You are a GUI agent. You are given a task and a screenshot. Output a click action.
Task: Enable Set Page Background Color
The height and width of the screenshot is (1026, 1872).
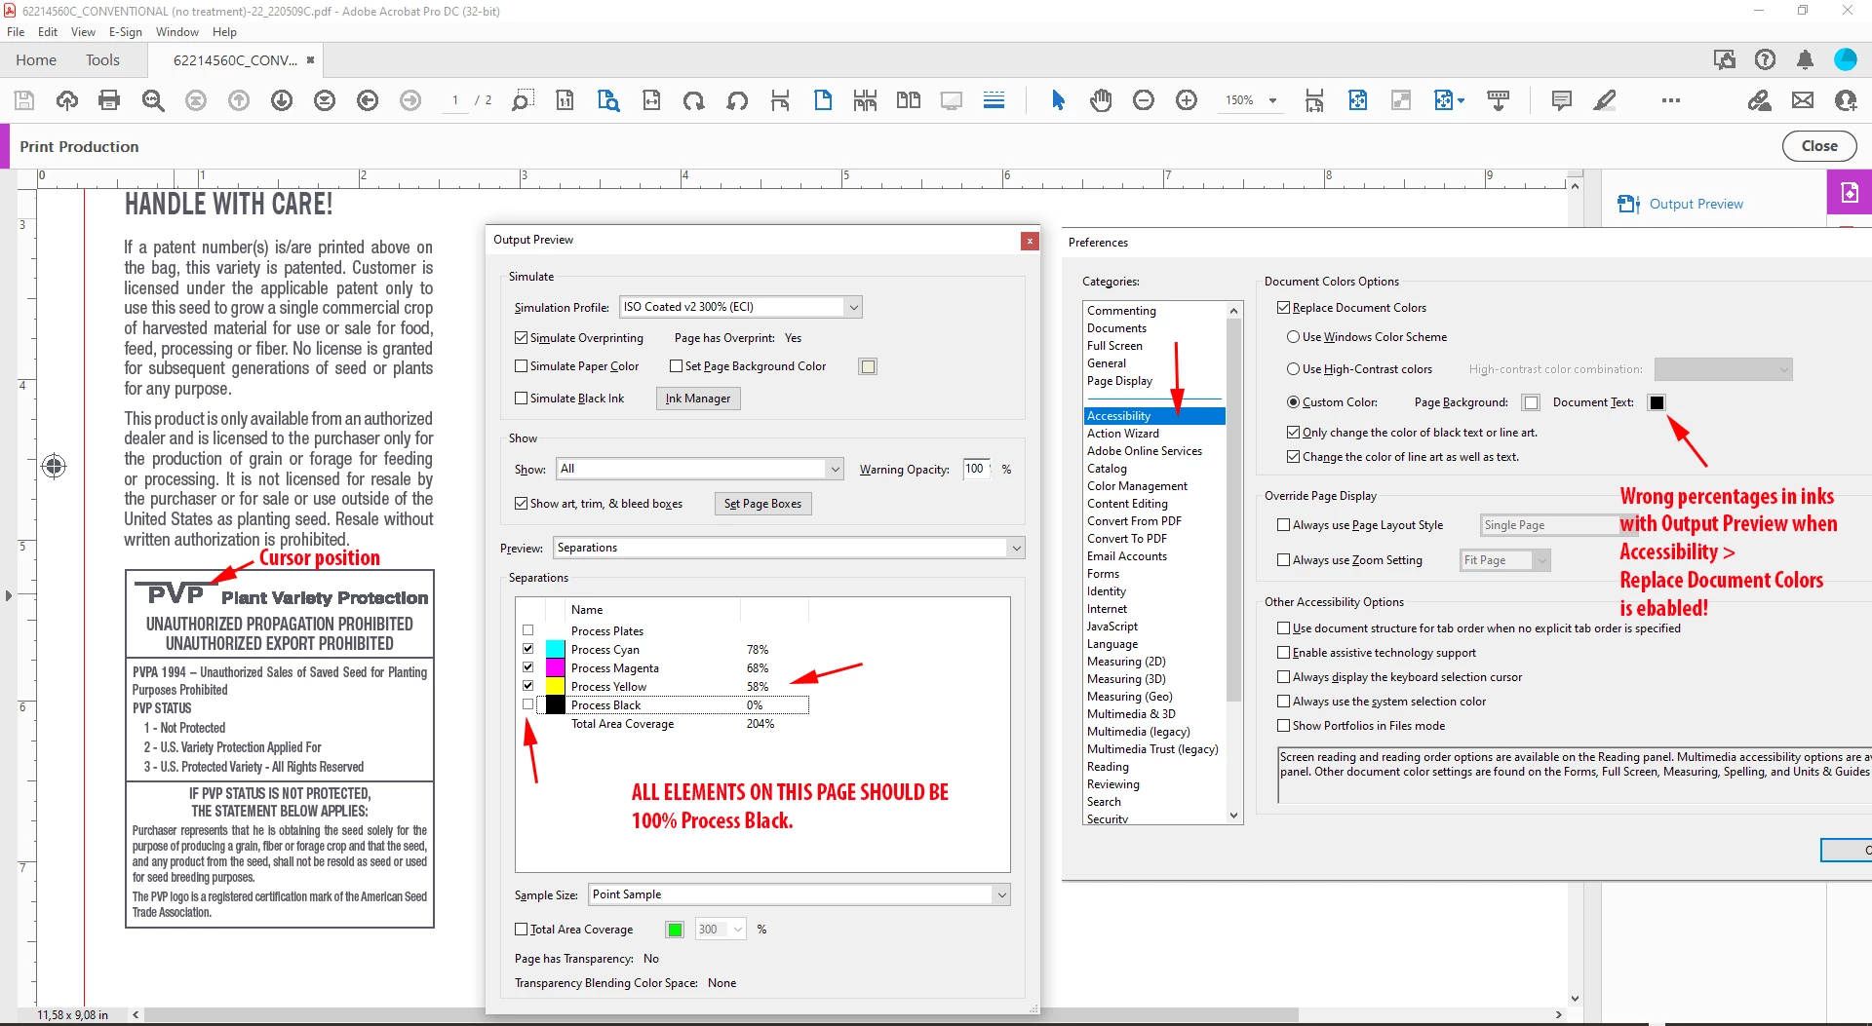click(676, 366)
